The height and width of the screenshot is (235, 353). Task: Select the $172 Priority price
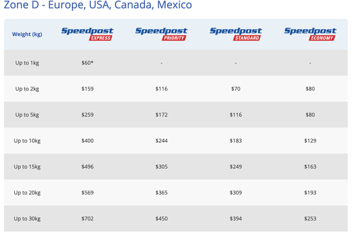tap(161, 115)
